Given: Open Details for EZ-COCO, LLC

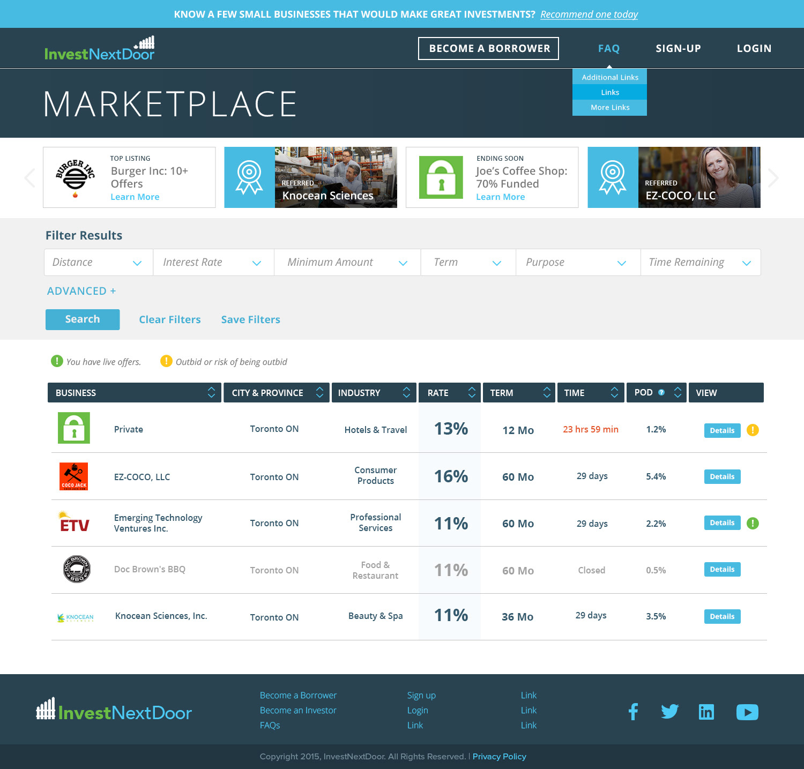Looking at the screenshot, I should (722, 476).
